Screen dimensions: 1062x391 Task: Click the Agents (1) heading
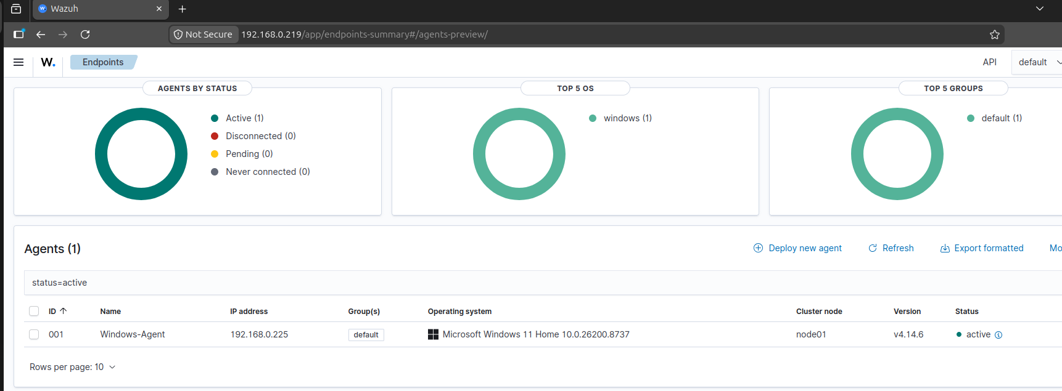click(52, 249)
